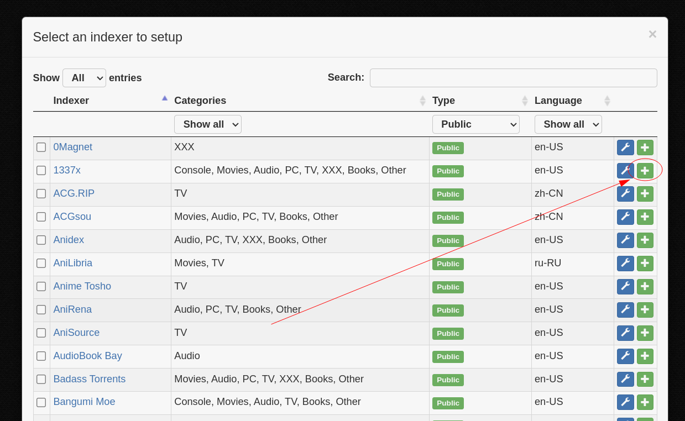Open configure wrench for Anime Tosho

click(625, 287)
